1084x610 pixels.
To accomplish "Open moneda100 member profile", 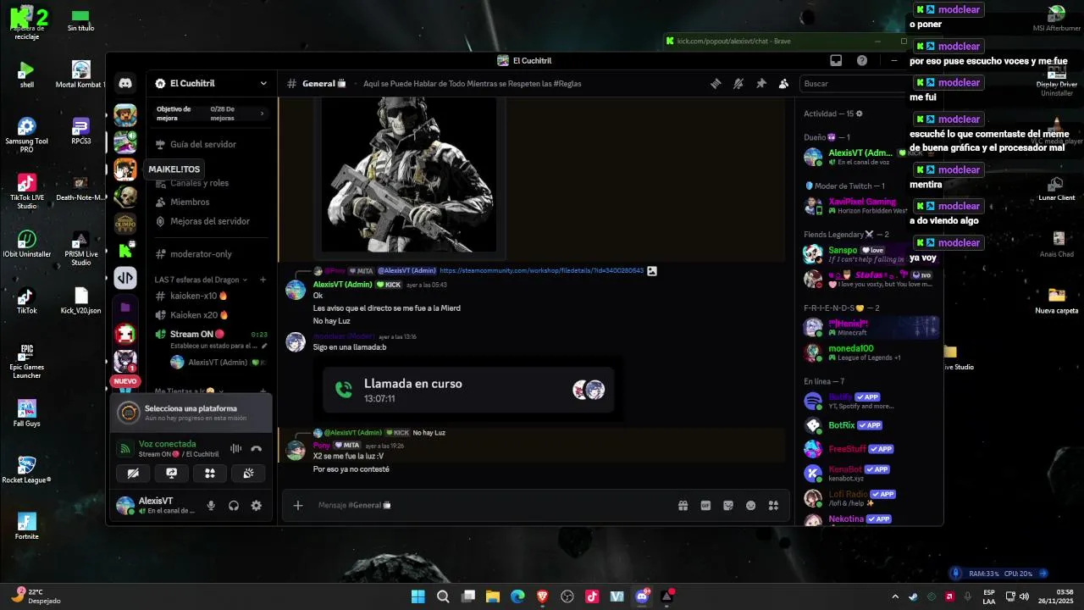I will 870,352.
